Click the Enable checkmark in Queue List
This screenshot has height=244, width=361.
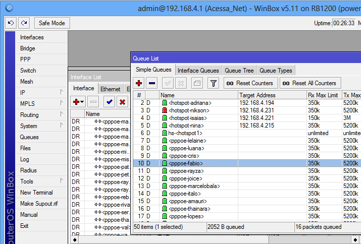coord(168,83)
